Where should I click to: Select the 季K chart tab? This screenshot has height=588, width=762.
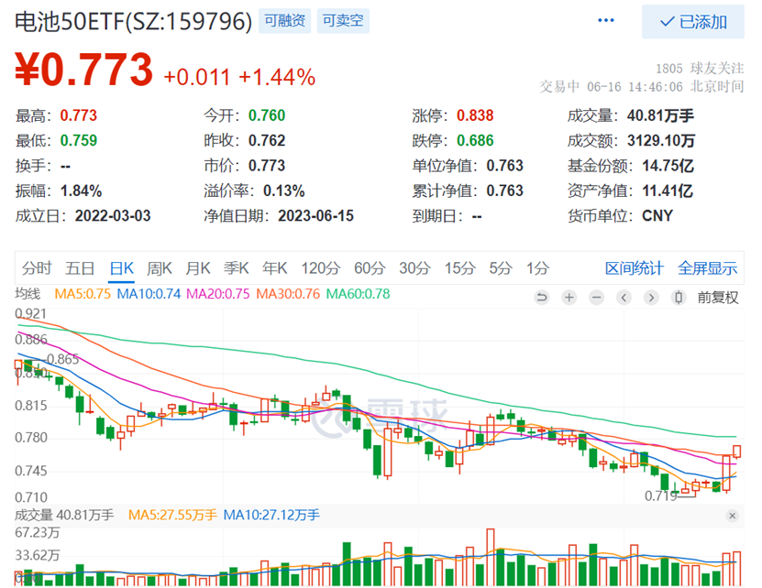237,268
